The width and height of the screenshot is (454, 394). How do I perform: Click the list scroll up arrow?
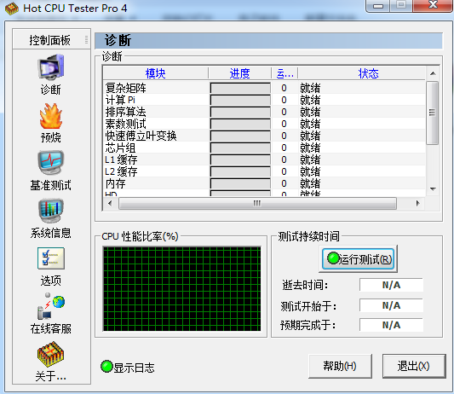(433, 73)
